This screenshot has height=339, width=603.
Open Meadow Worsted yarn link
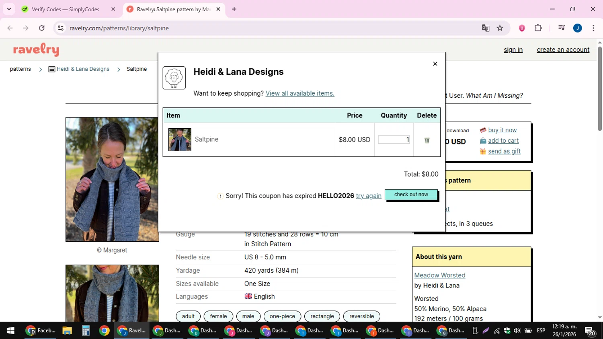(x=440, y=275)
